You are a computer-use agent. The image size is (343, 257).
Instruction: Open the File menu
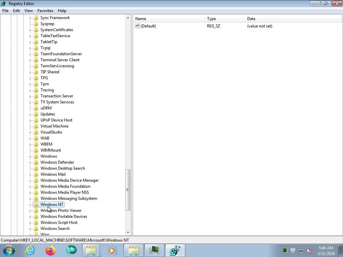(5, 10)
